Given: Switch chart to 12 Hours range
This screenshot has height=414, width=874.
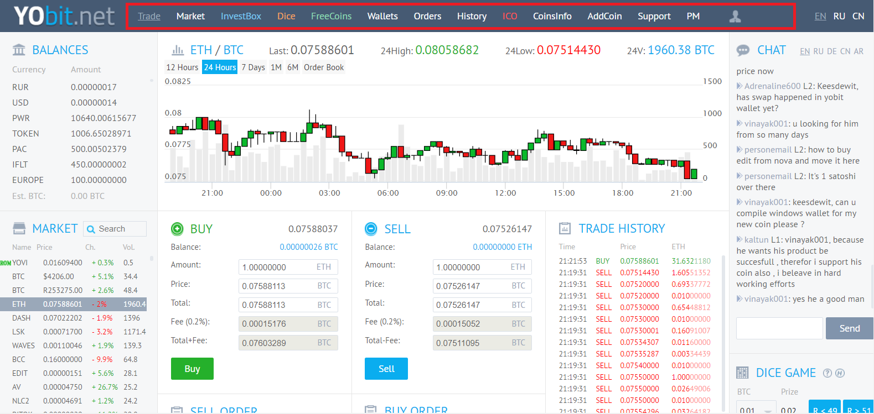Looking at the screenshot, I should coord(182,67).
